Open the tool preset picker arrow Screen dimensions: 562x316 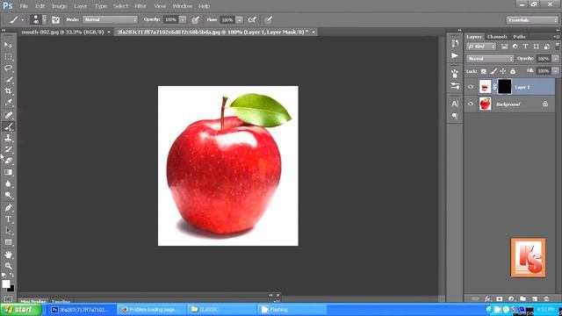pyautogui.click(x=22, y=19)
